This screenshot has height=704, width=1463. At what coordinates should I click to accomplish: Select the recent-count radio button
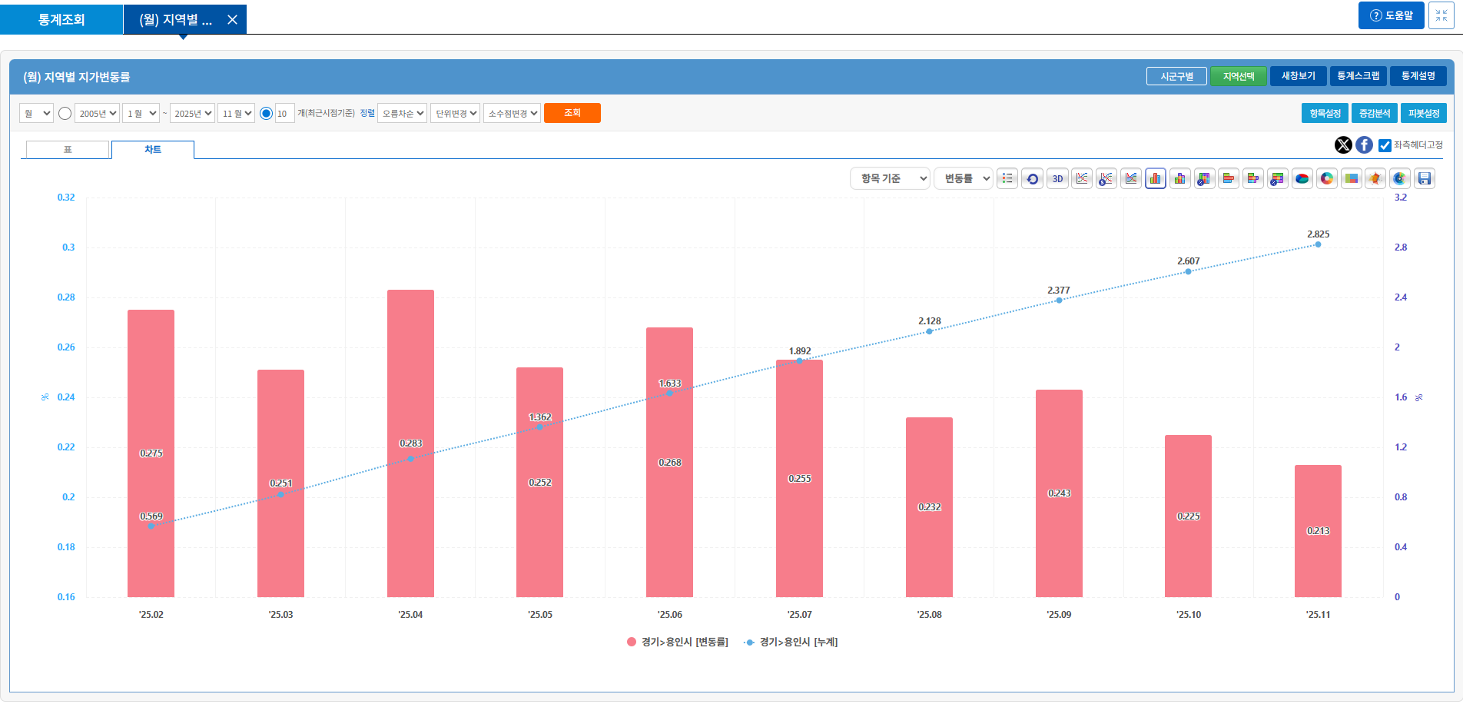[266, 114]
